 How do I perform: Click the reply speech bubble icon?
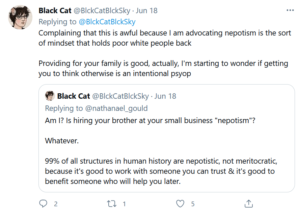[43, 204]
